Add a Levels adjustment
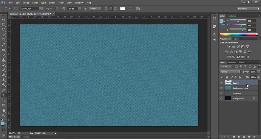The image size is (261, 139). (234, 47)
